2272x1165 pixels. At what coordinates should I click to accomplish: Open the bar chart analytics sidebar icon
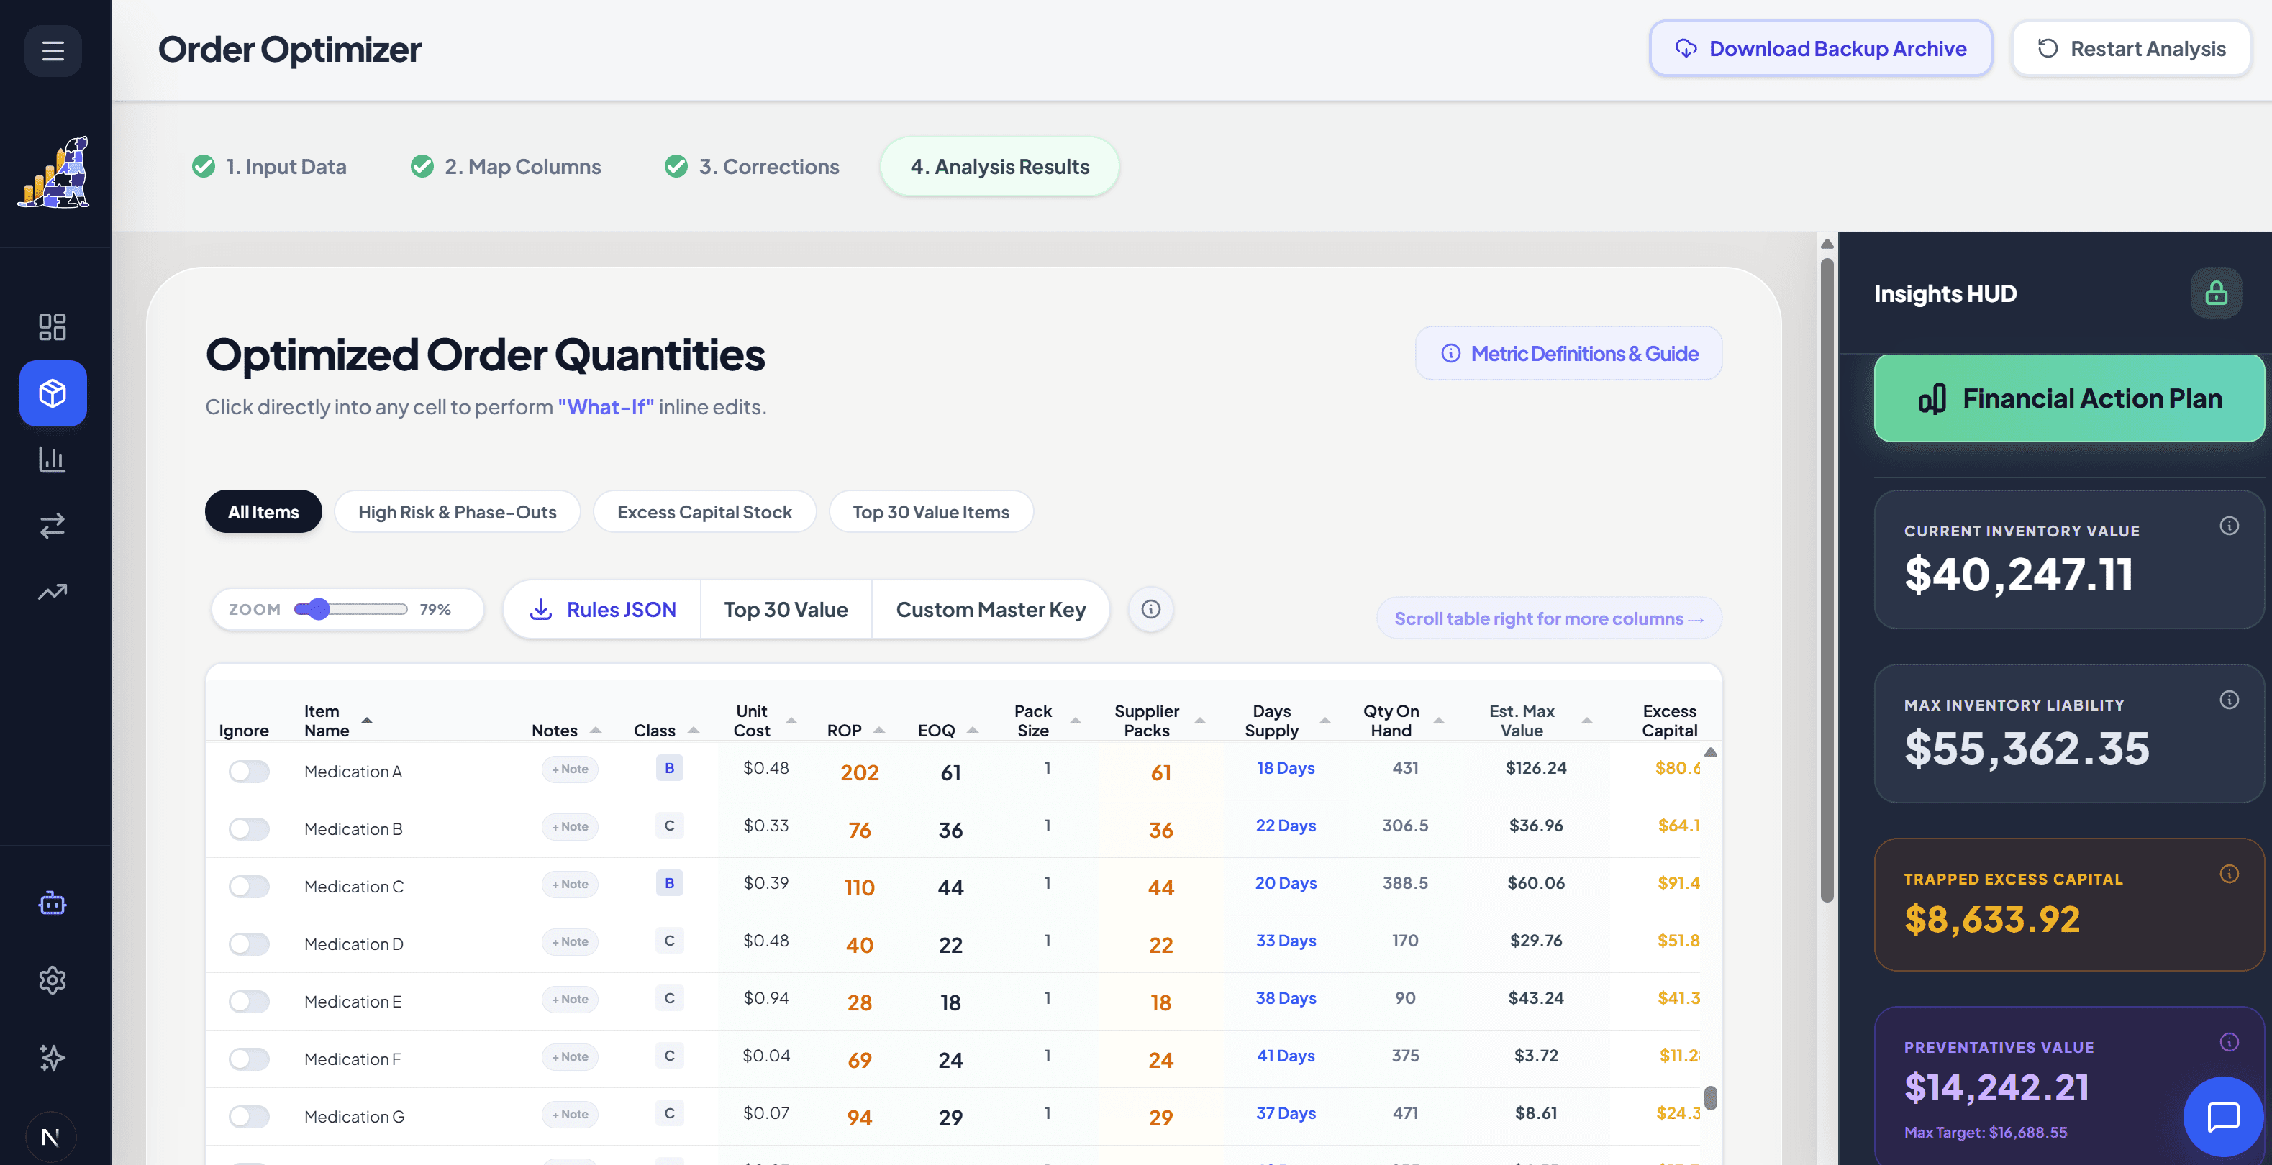(x=52, y=460)
